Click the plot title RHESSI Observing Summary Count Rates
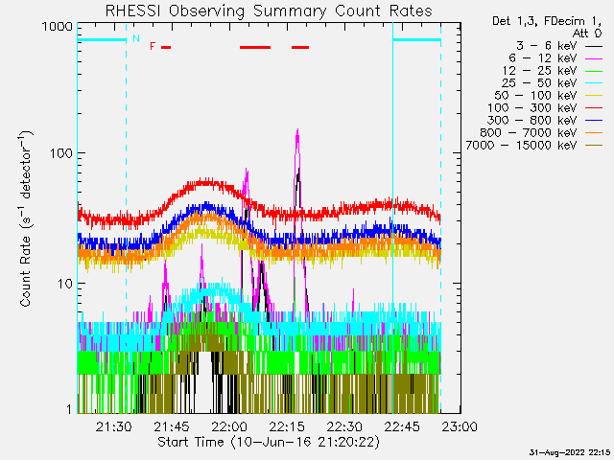This screenshot has width=614, height=460. (x=269, y=11)
